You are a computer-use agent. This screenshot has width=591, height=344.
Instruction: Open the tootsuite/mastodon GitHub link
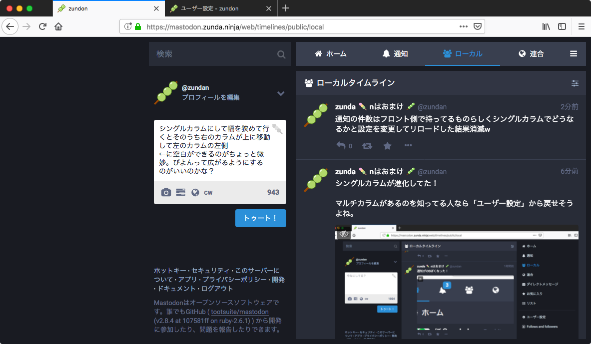pyautogui.click(x=240, y=312)
